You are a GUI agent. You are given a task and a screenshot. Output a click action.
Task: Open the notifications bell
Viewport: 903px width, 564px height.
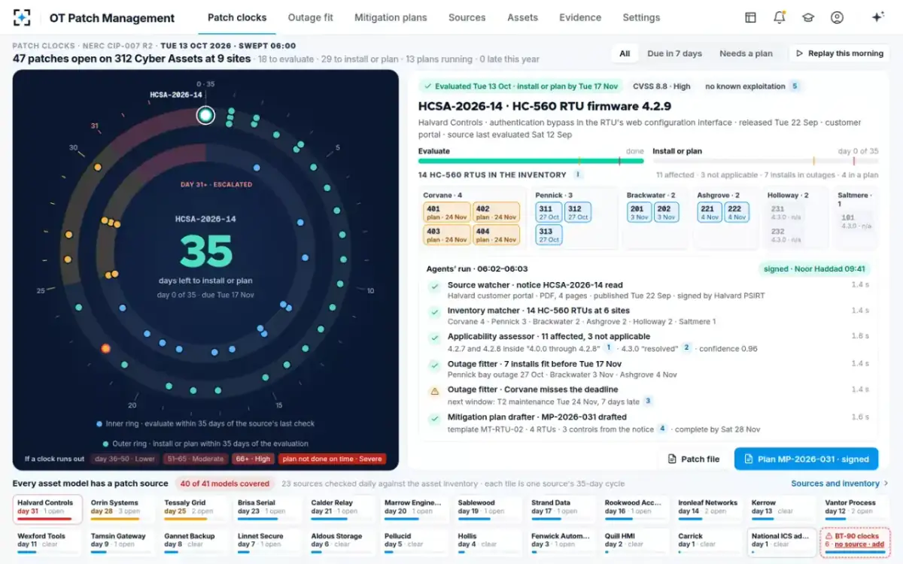780,17
